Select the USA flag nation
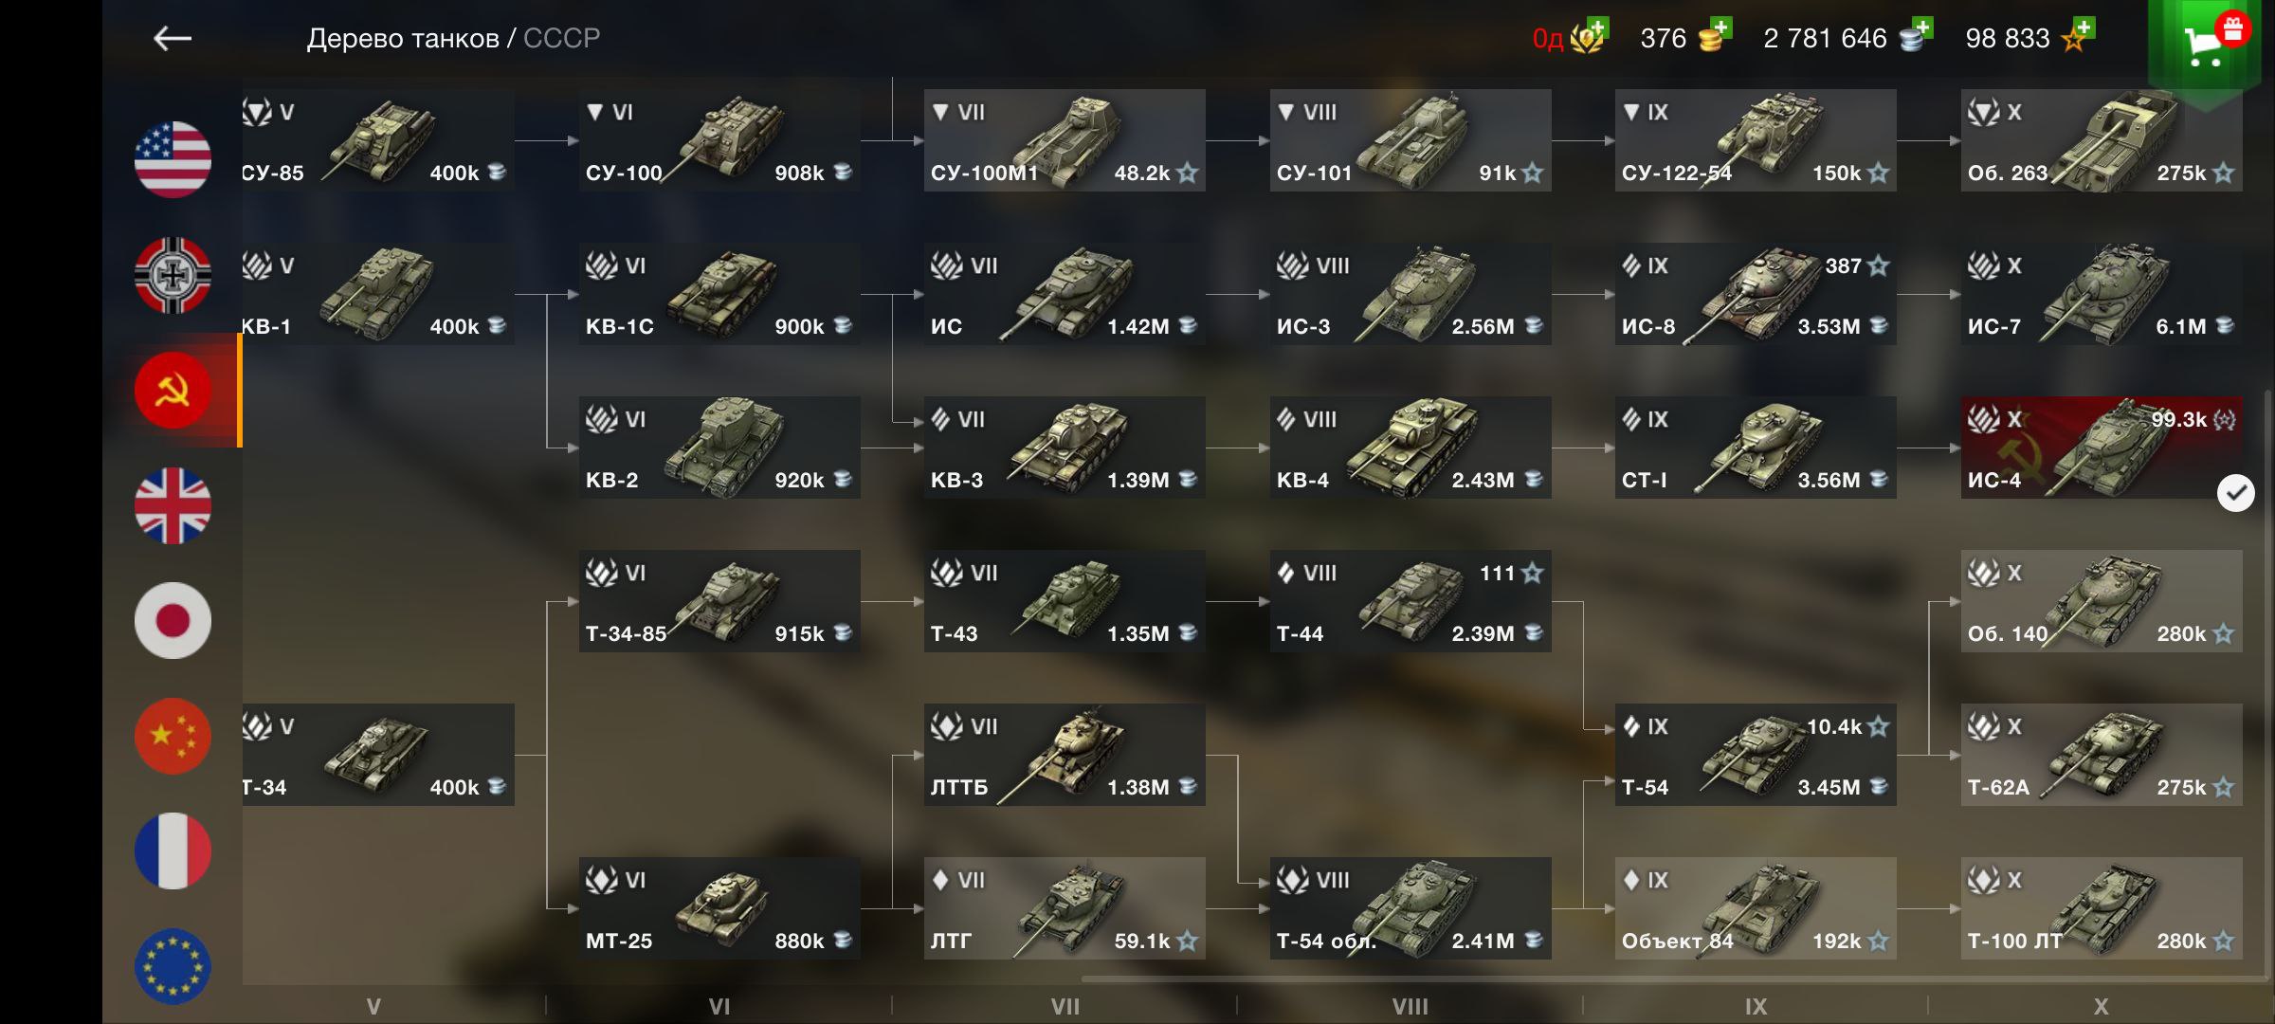 click(x=173, y=159)
